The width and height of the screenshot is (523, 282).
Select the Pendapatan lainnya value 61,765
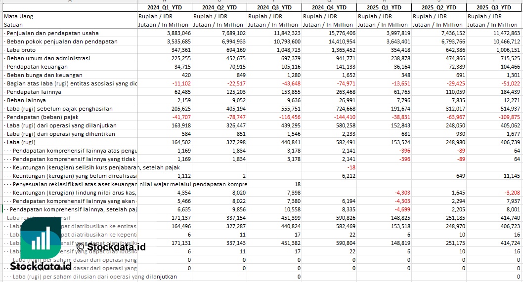402,92
